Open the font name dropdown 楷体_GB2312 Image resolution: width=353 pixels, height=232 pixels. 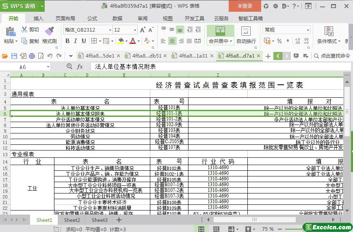(110, 30)
